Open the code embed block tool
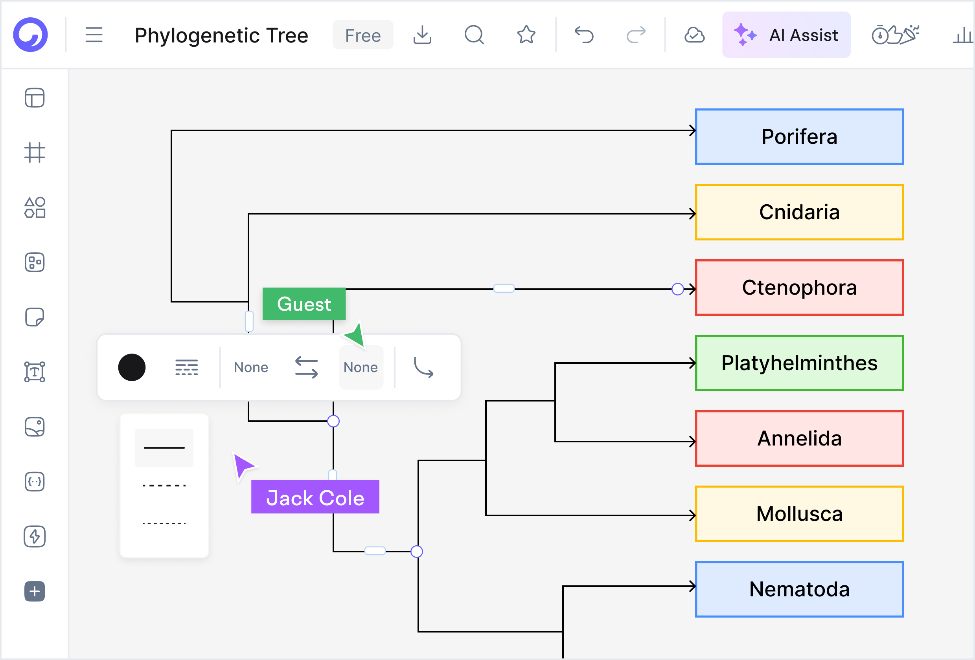This screenshot has height=660, width=975. [35, 482]
